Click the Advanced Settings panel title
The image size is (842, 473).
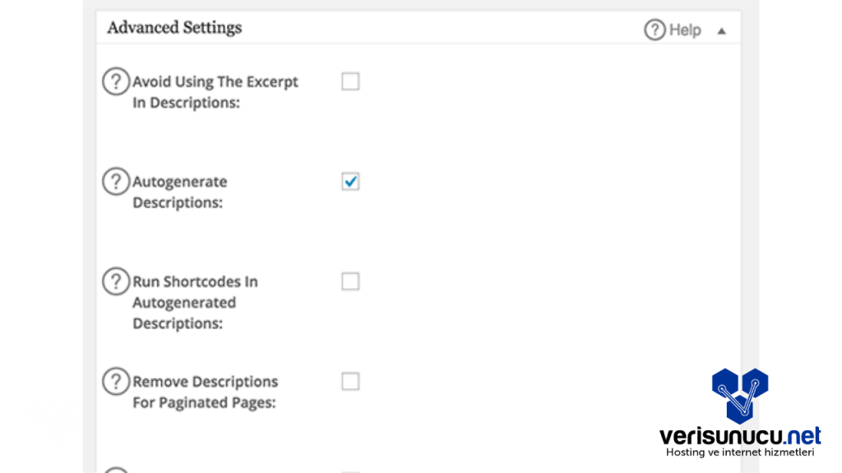174,28
